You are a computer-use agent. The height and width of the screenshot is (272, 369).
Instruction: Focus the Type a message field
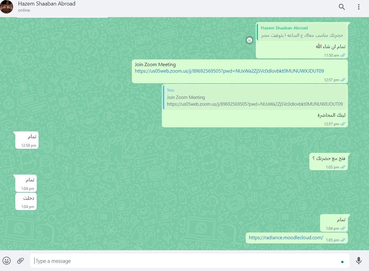189,261
